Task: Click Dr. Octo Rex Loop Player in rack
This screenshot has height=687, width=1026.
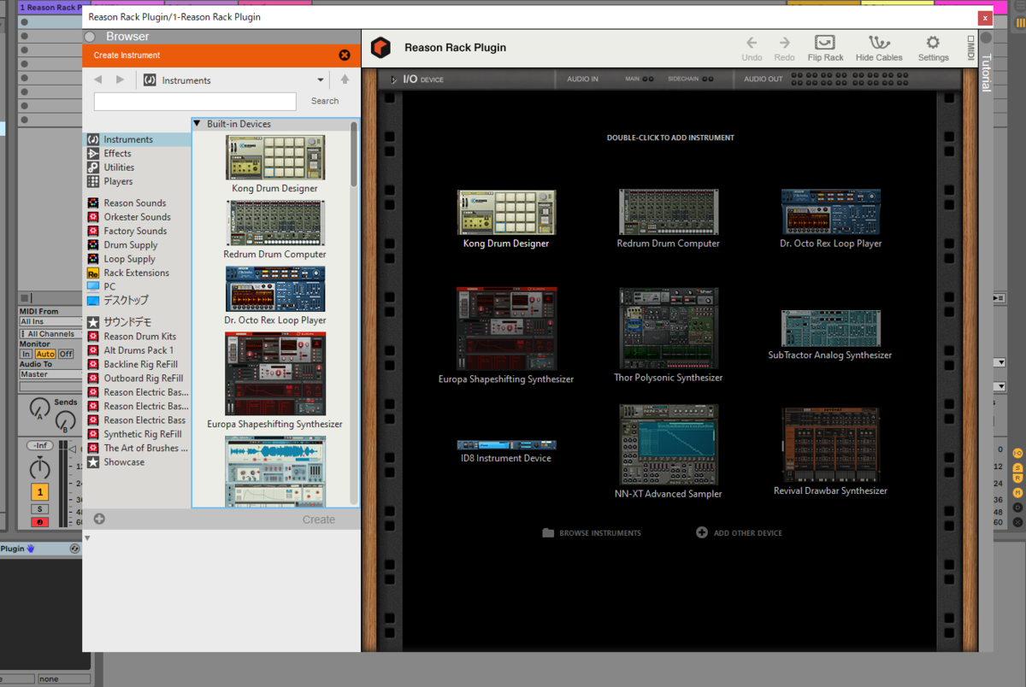Action: [830, 219]
